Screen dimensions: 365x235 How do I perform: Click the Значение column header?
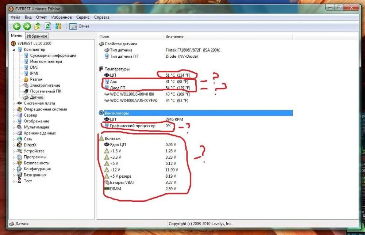(228, 37)
